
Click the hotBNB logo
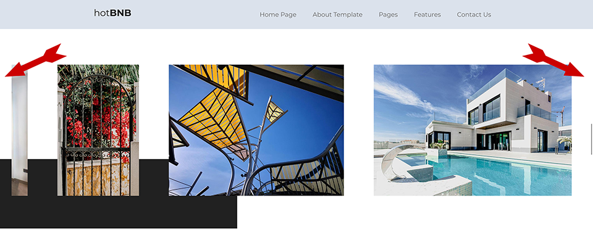tap(112, 13)
